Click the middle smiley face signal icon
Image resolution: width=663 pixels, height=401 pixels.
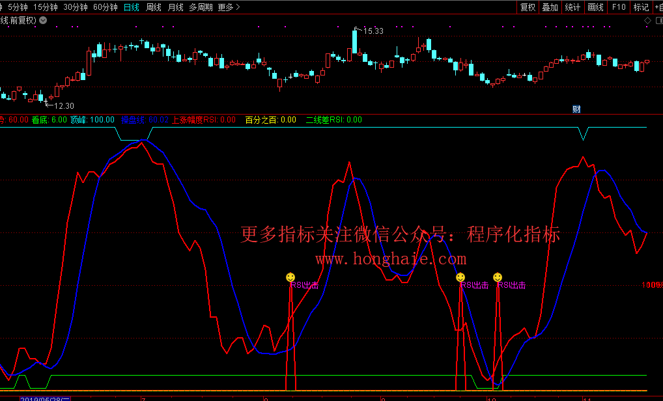(x=460, y=277)
